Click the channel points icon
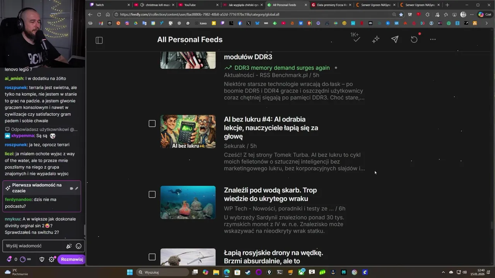This screenshot has width=495, height=278. tap(22, 259)
